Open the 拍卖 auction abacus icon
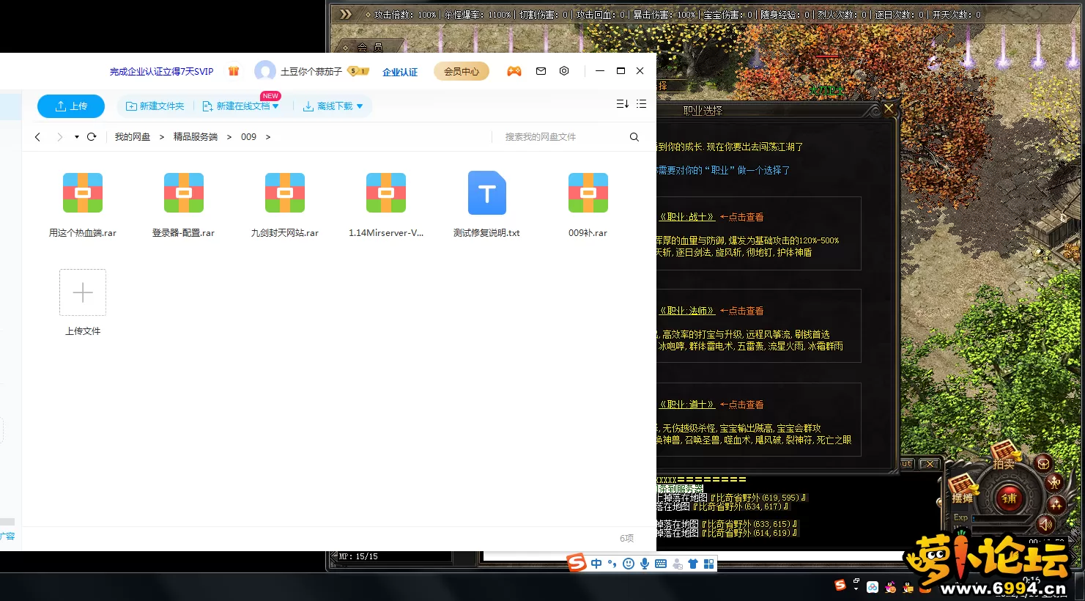Viewport: 1085px width, 601px height. pos(1005,454)
